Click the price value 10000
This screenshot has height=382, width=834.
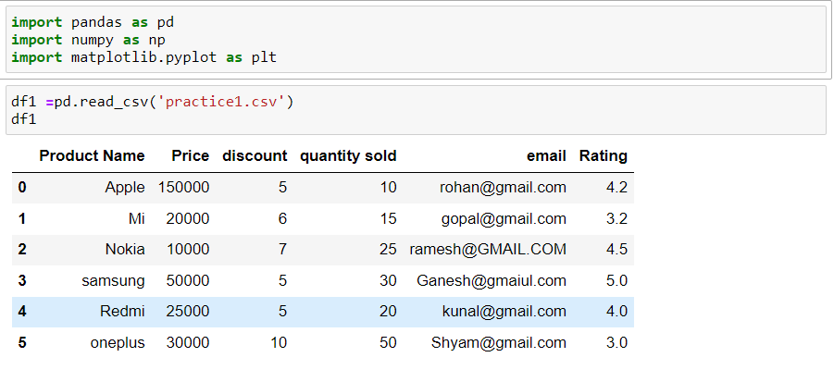click(188, 249)
